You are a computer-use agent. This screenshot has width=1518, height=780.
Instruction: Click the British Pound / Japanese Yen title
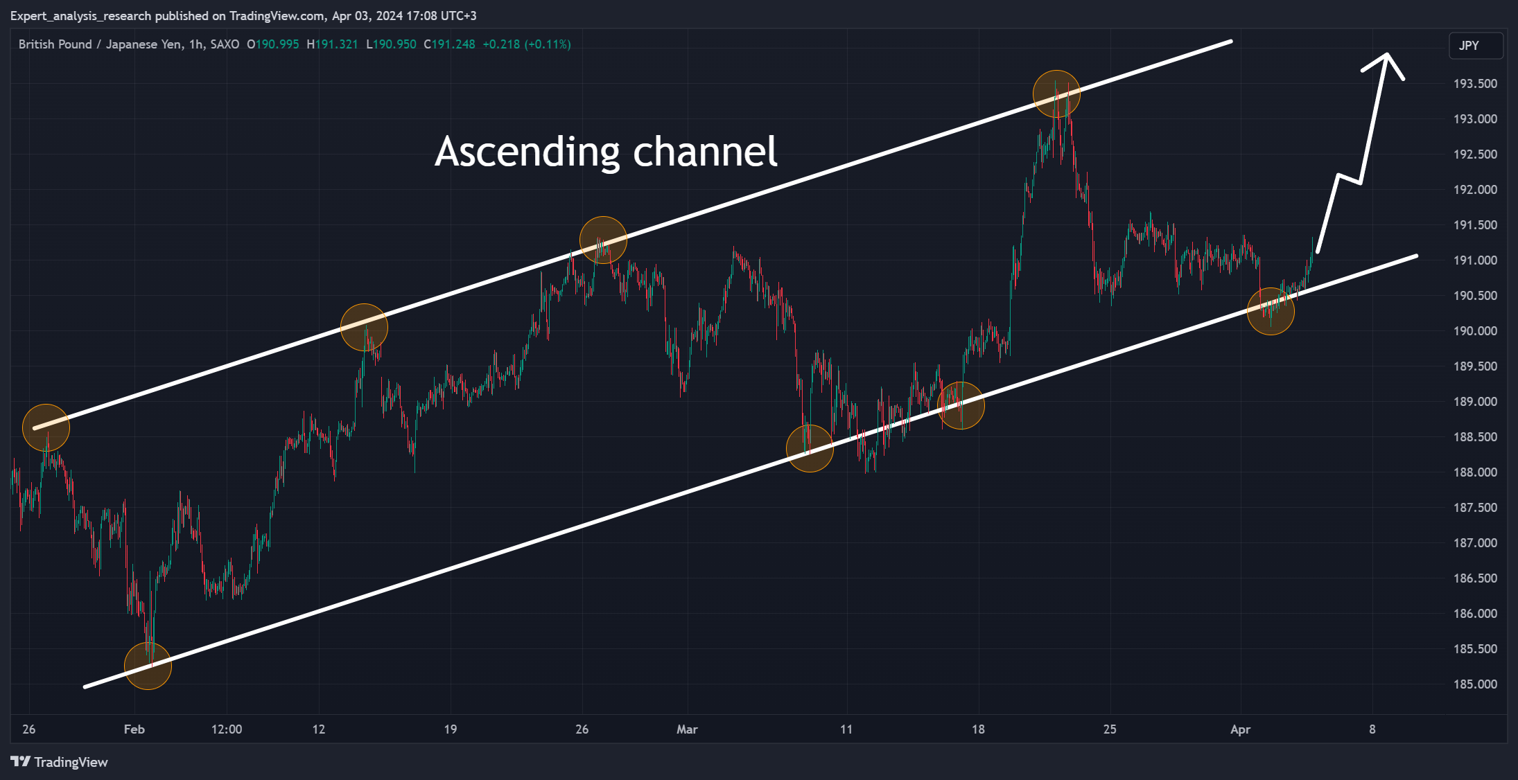pyautogui.click(x=101, y=44)
